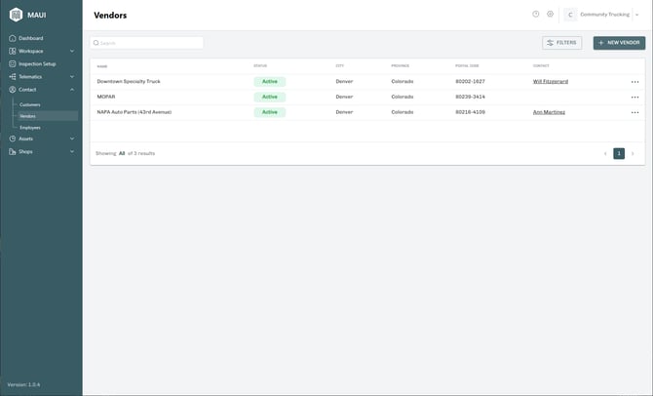The width and height of the screenshot is (653, 396).
Task: Sort by the Status column header
Action: 260,66
